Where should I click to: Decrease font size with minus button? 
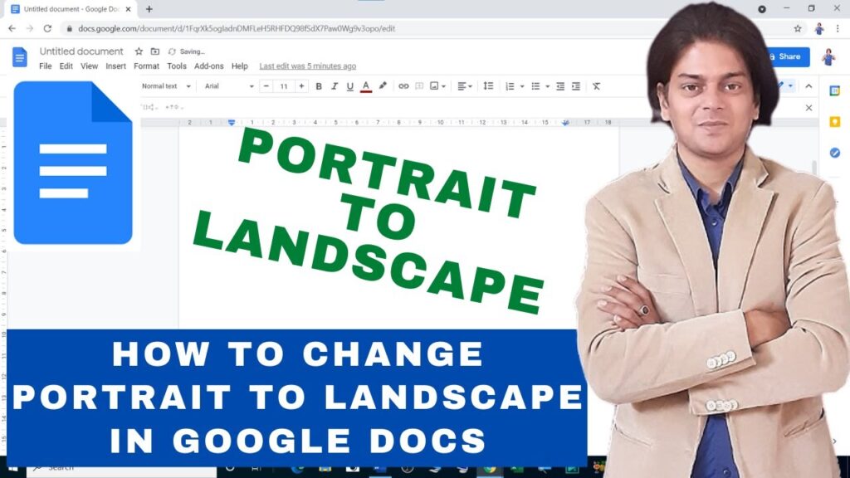[x=266, y=86]
